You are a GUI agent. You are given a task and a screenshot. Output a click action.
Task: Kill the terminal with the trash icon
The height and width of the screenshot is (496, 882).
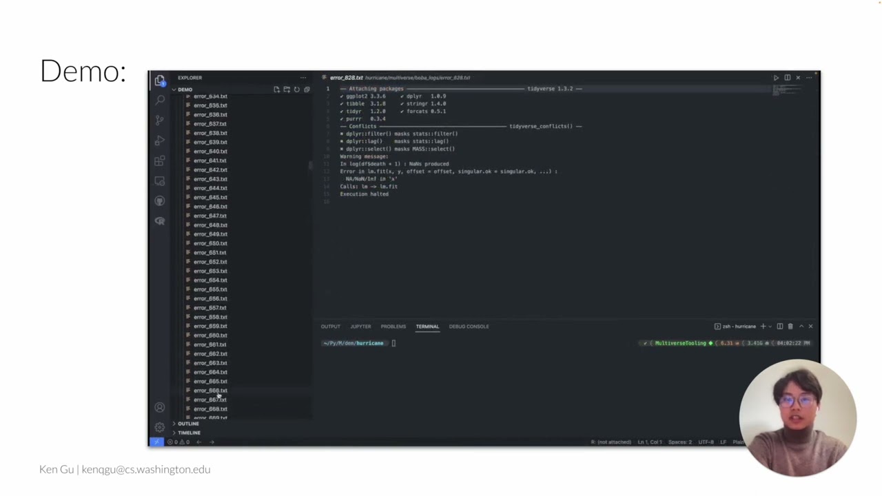[790, 327]
